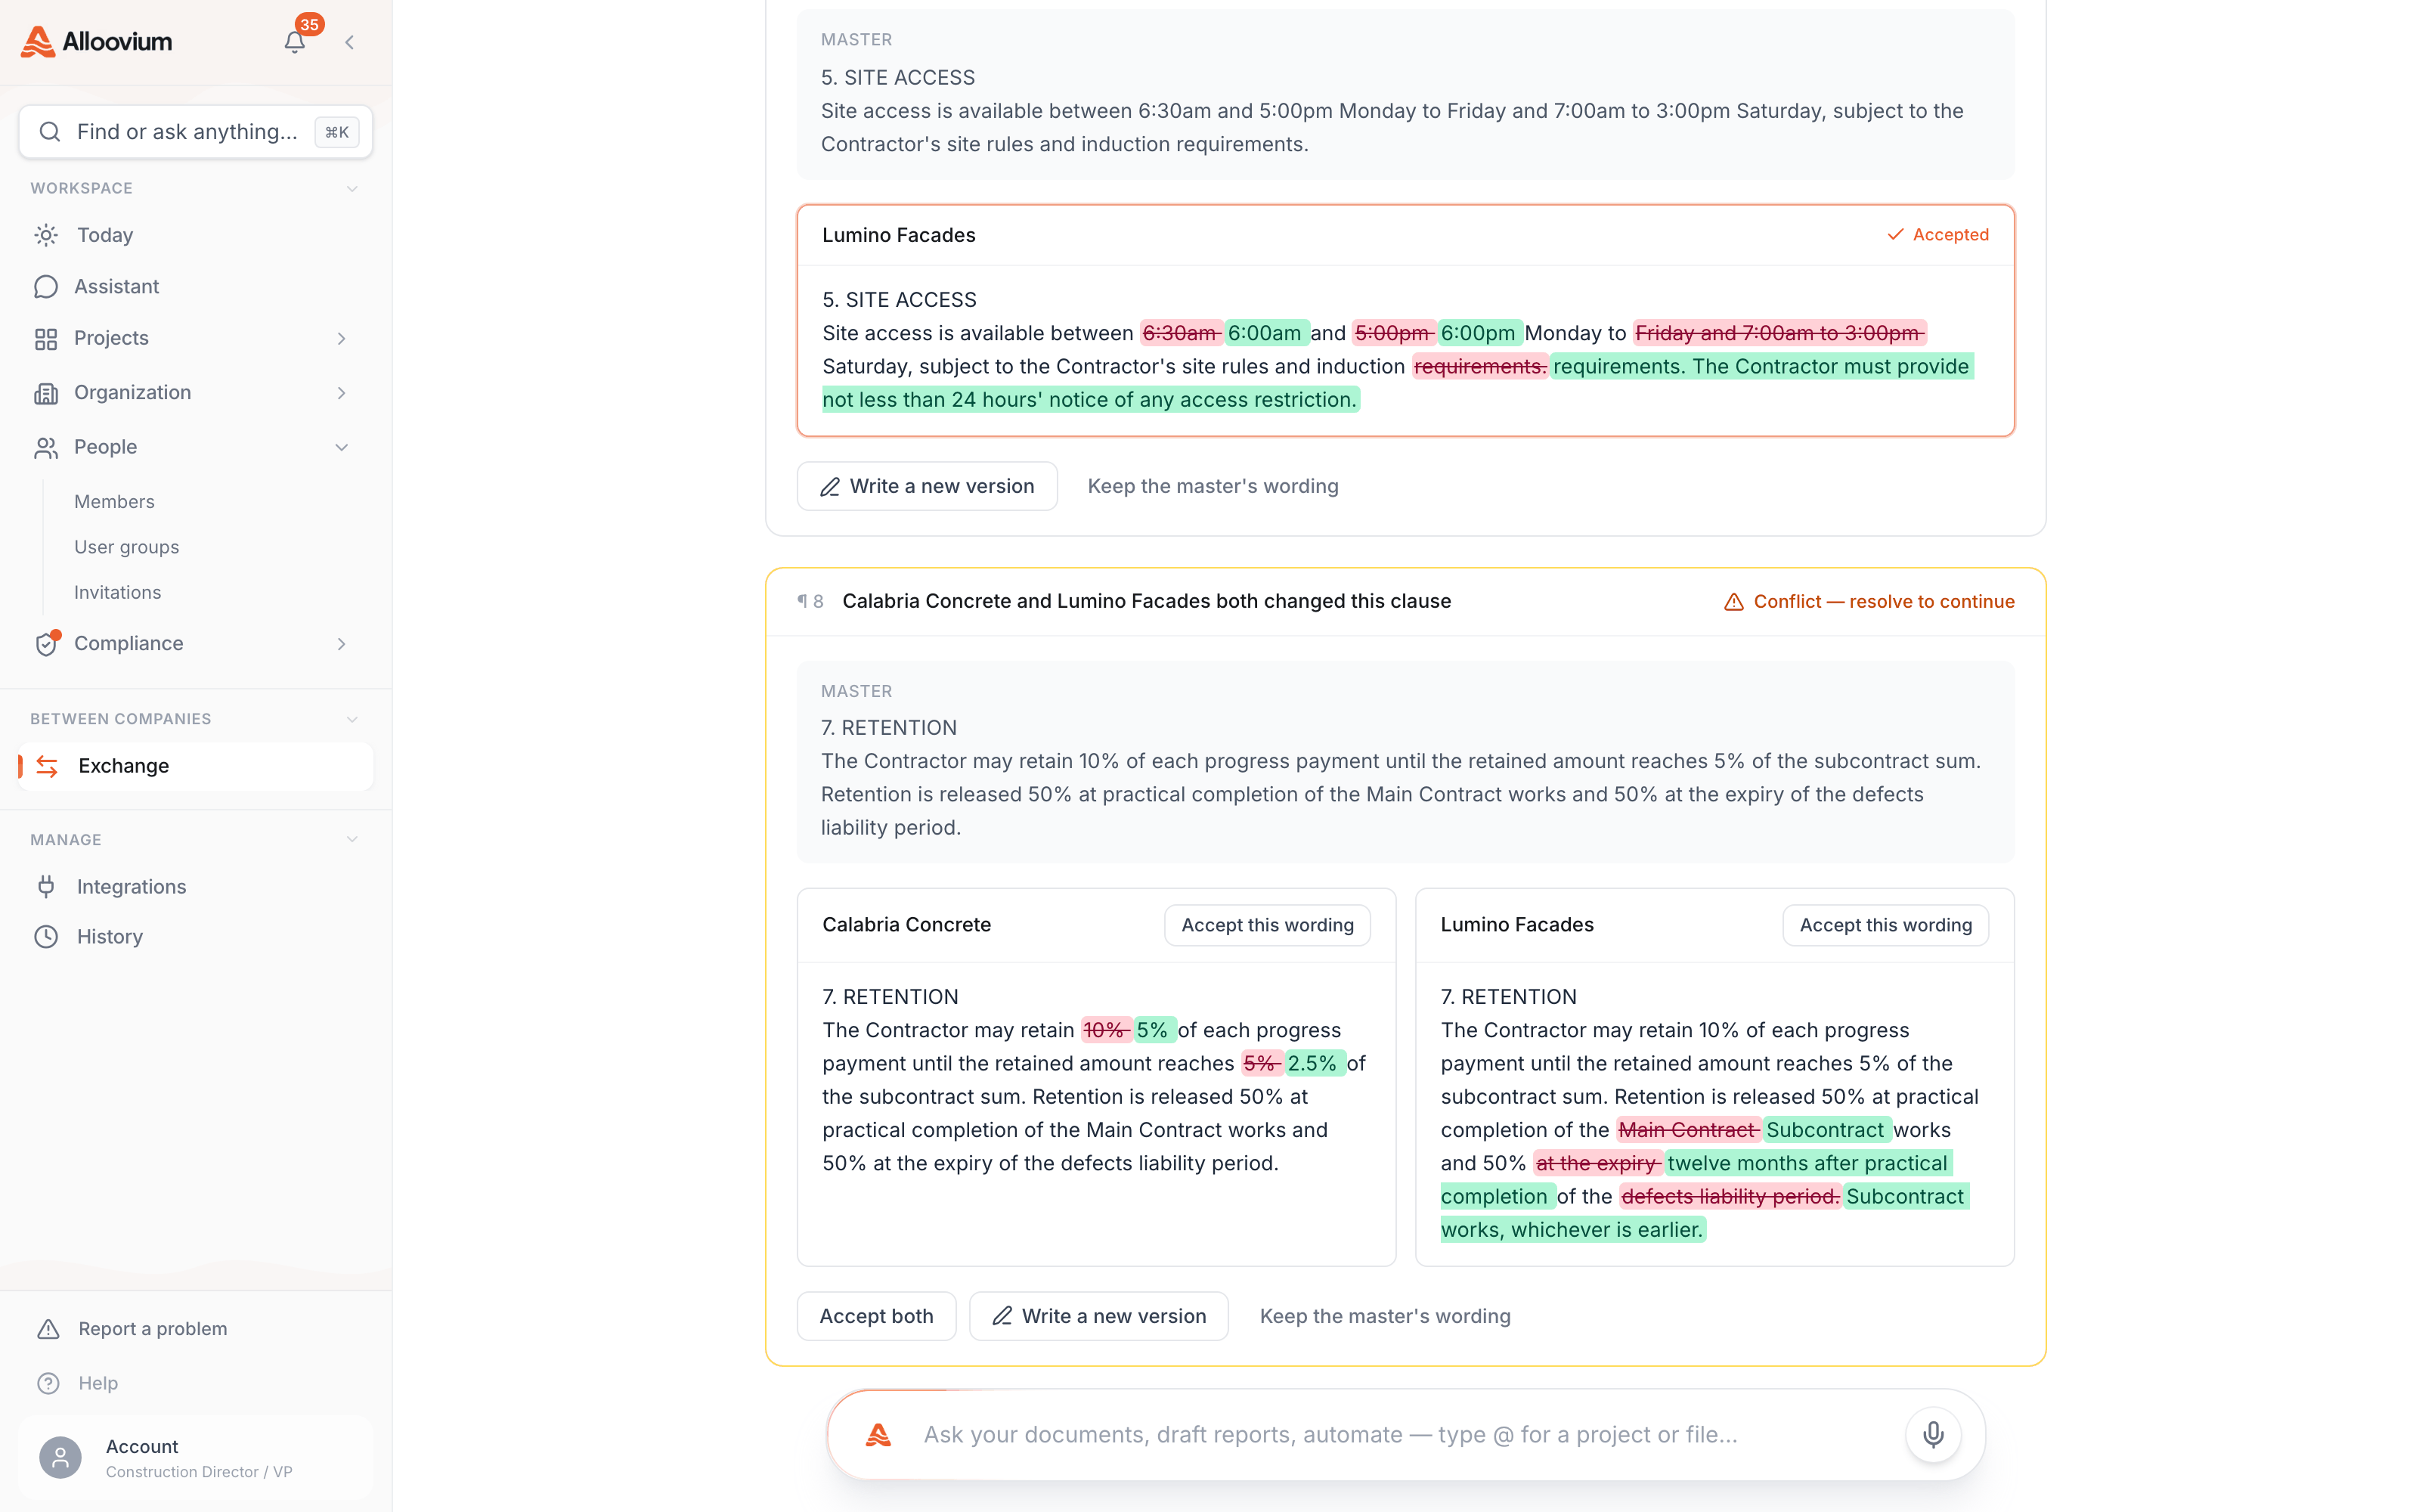Click the ⌘K shortcut badge
This screenshot has height=1512, width=2419.
point(337,132)
